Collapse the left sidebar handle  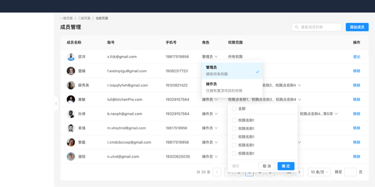tap(56, 104)
